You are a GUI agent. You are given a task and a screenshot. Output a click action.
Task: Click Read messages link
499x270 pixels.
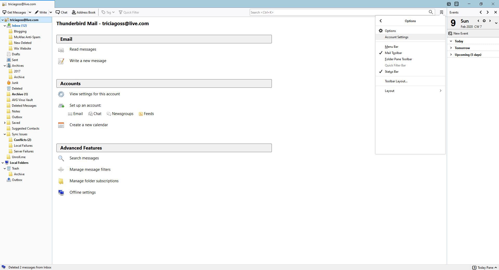[83, 49]
